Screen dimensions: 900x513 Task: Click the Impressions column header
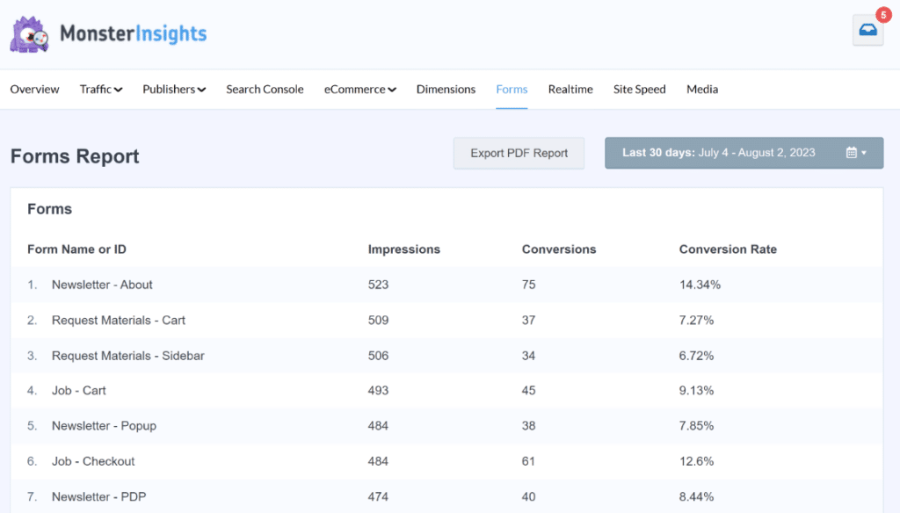[403, 249]
